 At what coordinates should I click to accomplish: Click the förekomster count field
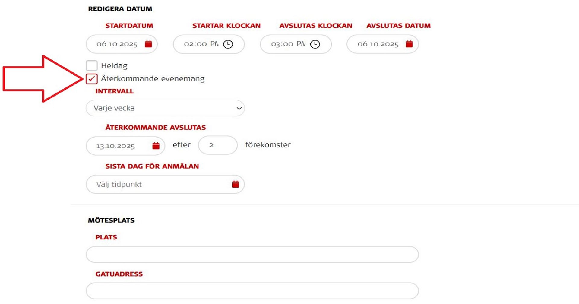[x=217, y=145]
